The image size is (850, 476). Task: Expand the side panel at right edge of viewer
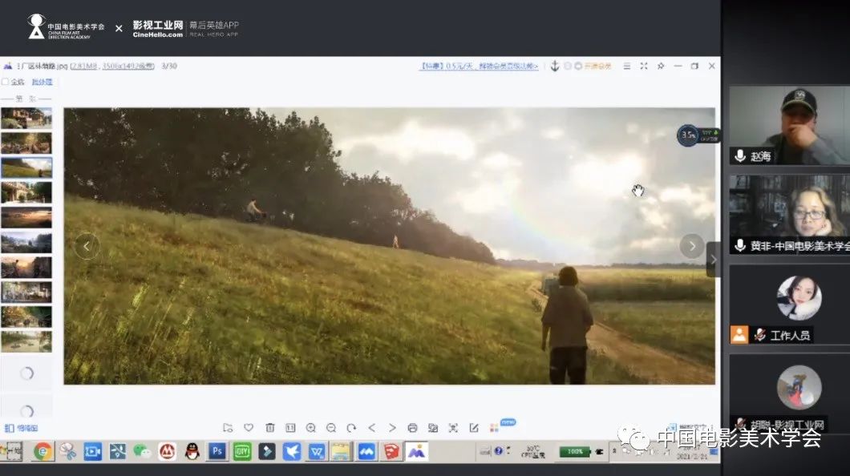coord(713,260)
